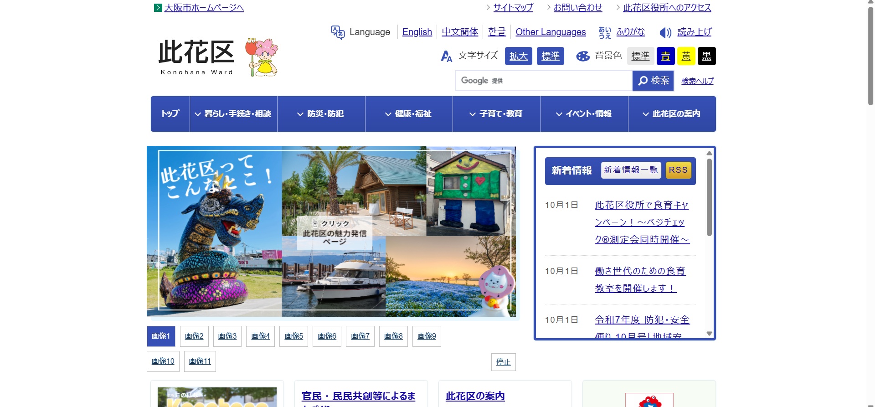Click the news panel scrollbar thumb
The width and height of the screenshot is (875, 407).
[x=709, y=197]
